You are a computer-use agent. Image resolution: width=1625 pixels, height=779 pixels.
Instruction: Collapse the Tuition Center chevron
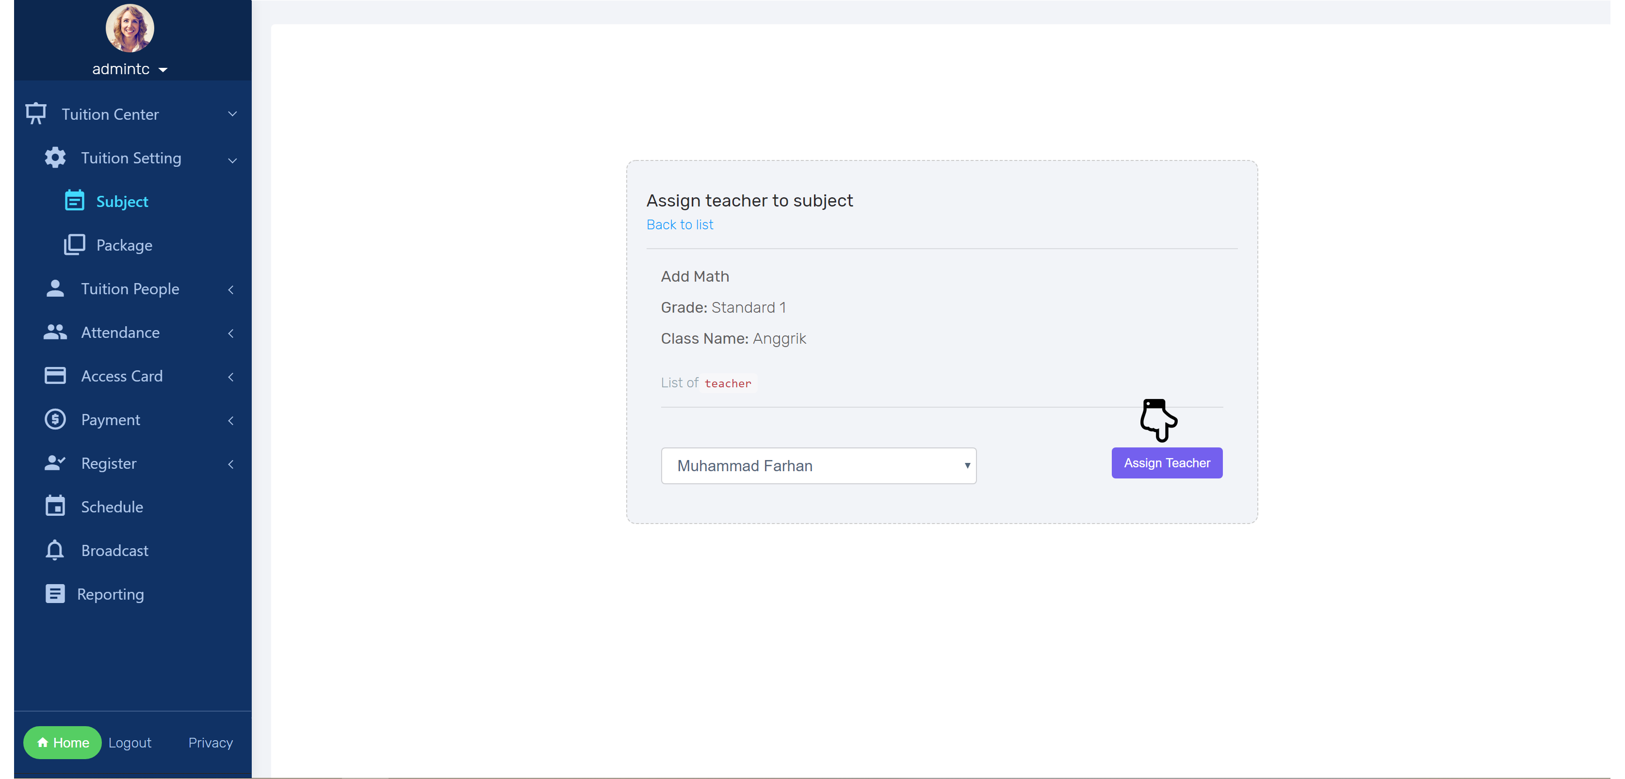pos(232,114)
